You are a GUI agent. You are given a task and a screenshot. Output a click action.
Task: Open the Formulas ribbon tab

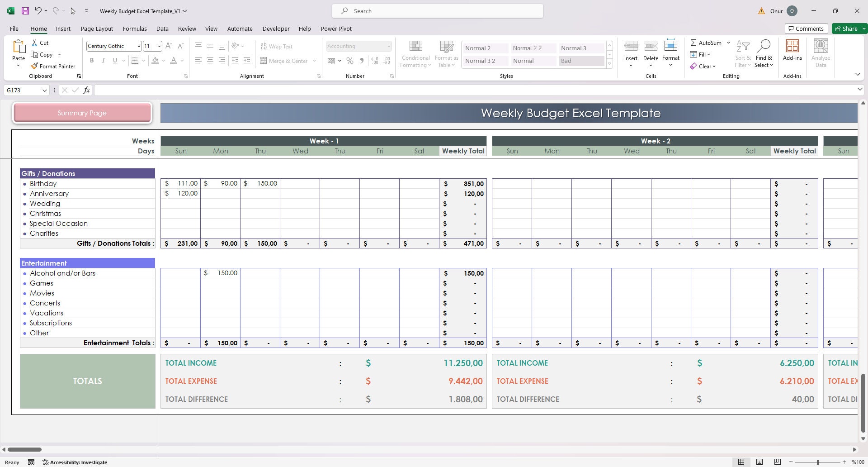(135, 29)
